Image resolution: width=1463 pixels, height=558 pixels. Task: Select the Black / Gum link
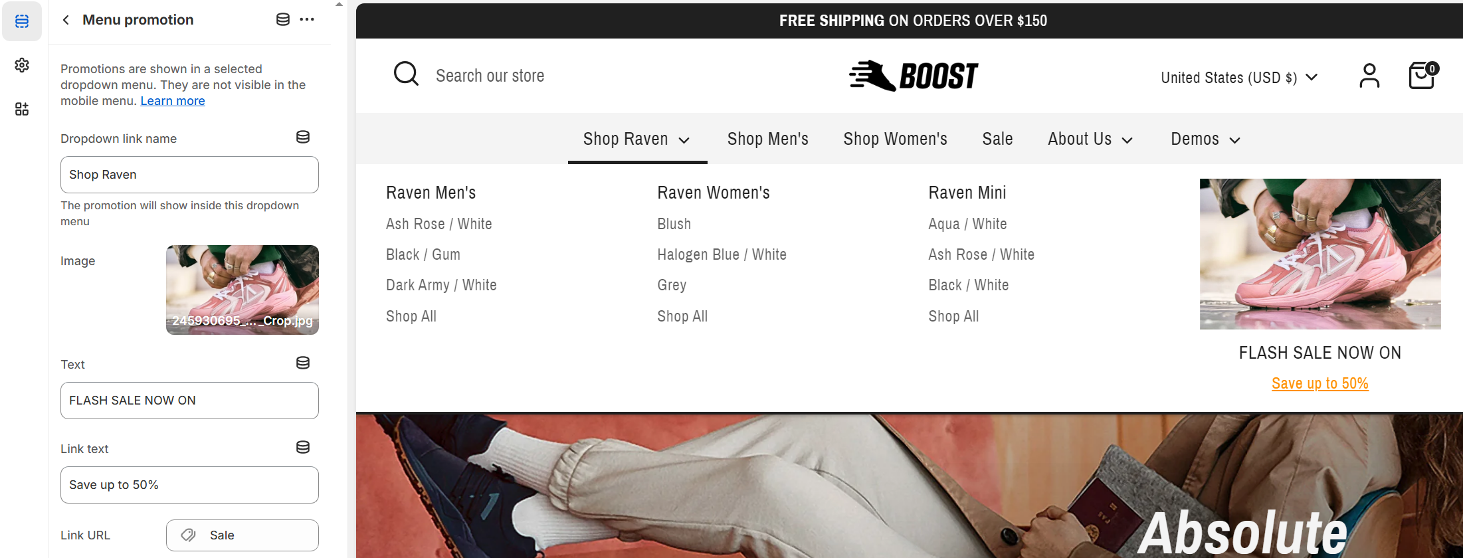coord(423,254)
